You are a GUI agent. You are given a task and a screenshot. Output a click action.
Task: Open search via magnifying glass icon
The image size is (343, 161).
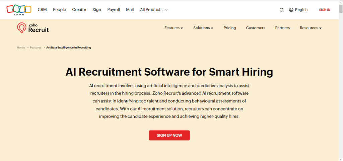[x=281, y=10]
